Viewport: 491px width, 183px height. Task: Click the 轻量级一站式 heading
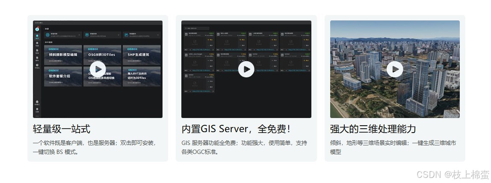click(62, 129)
